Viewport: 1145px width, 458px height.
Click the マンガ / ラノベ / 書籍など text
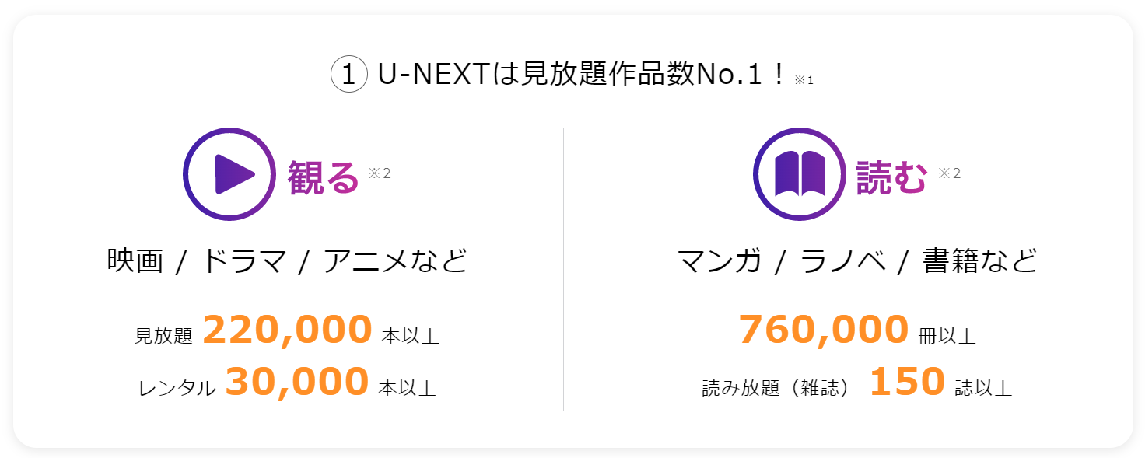[x=857, y=261]
